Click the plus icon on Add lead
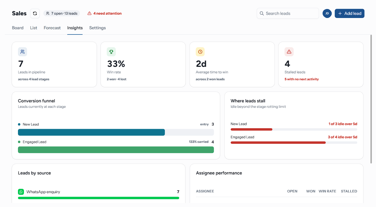This screenshot has width=376, height=207. tap(340, 13)
